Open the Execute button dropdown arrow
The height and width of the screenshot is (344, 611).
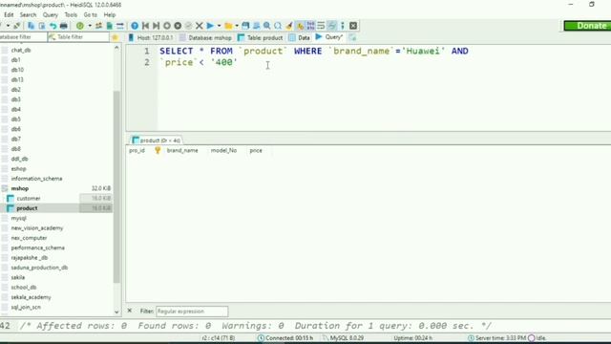pos(219,26)
